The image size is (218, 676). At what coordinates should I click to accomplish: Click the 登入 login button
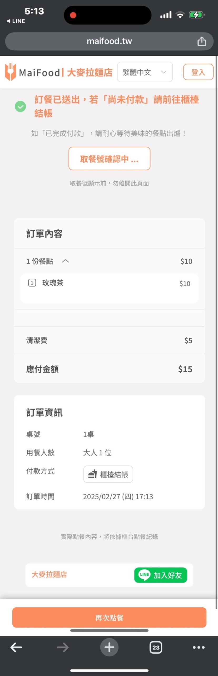click(x=198, y=72)
